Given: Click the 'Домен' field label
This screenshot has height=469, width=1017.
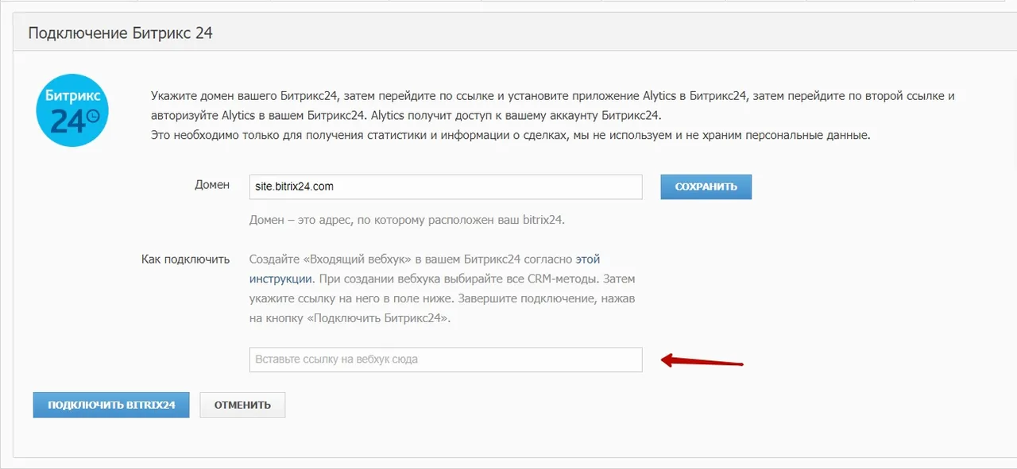Looking at the screenshot, I should tap(212, 185).
